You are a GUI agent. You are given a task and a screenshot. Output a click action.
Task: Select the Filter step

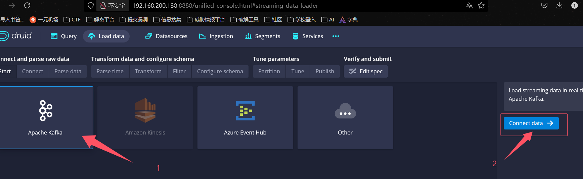[179, 71]
